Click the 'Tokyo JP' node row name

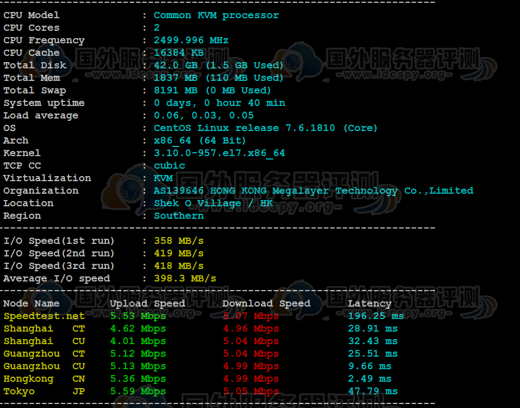click(44, 391)
